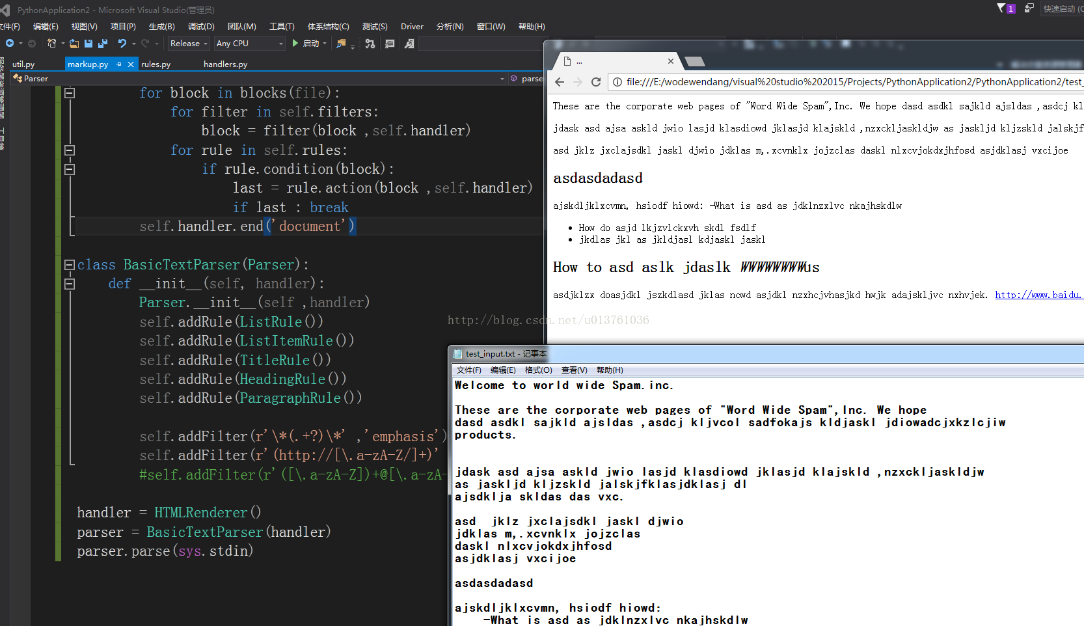
Task: Click the 启动 Start button label
Action: tap(311, 44)
